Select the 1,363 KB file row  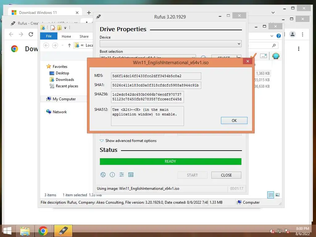tap(263, 73)
